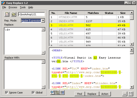The height and width of the screenshot is (98, 137).
Task: Click the Replace button
Action: click(92, 94)
